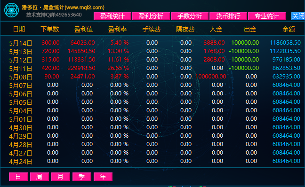This screenshot has height=187, width=305.
Task: Select the 5月05日 date row
Action: coord(21,102)
